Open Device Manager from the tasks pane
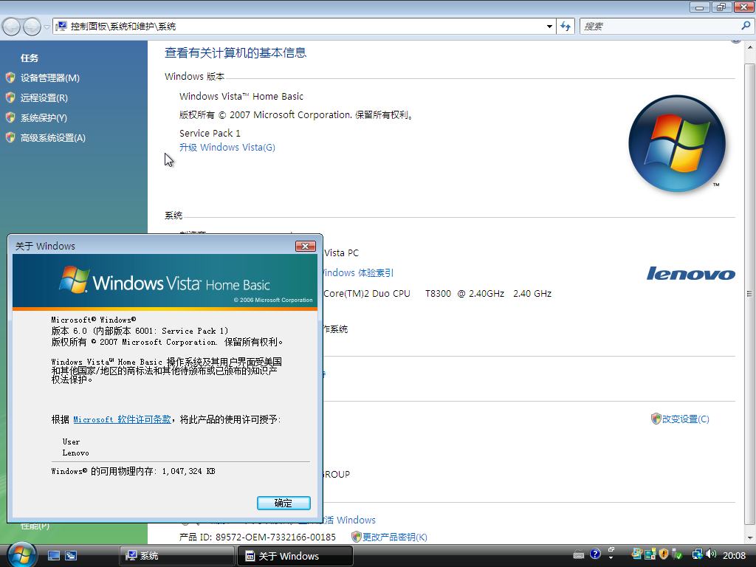Screen dimensions: 756x567 pyautogui.click(x=49, y=78)
